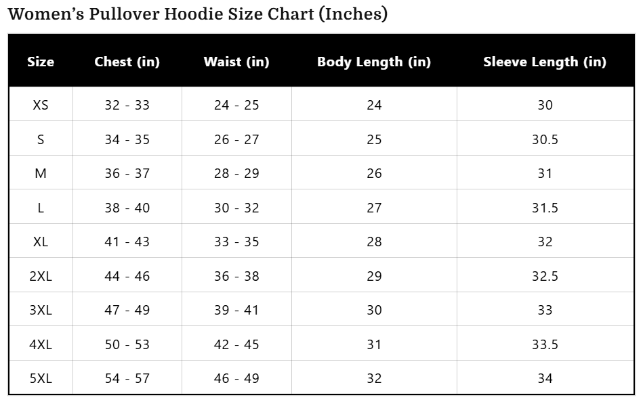The width and height of the screenshot is (643, 410).
Task: Click the 30.5 sleeve length cell
Action: click(545, 139)
